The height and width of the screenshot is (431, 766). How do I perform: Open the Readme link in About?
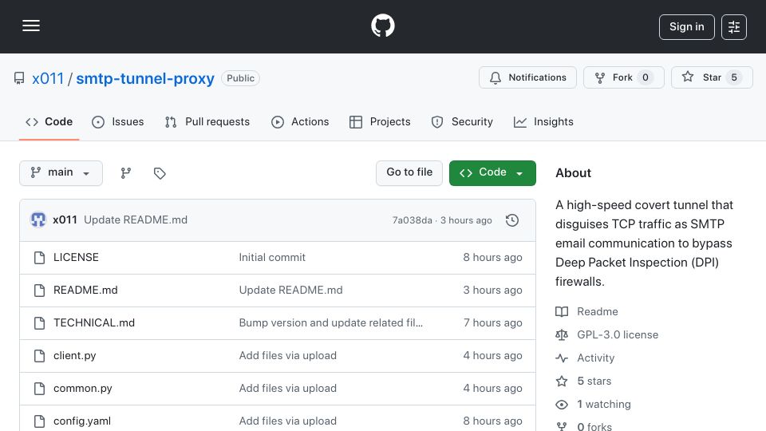(x=598, y=312)
